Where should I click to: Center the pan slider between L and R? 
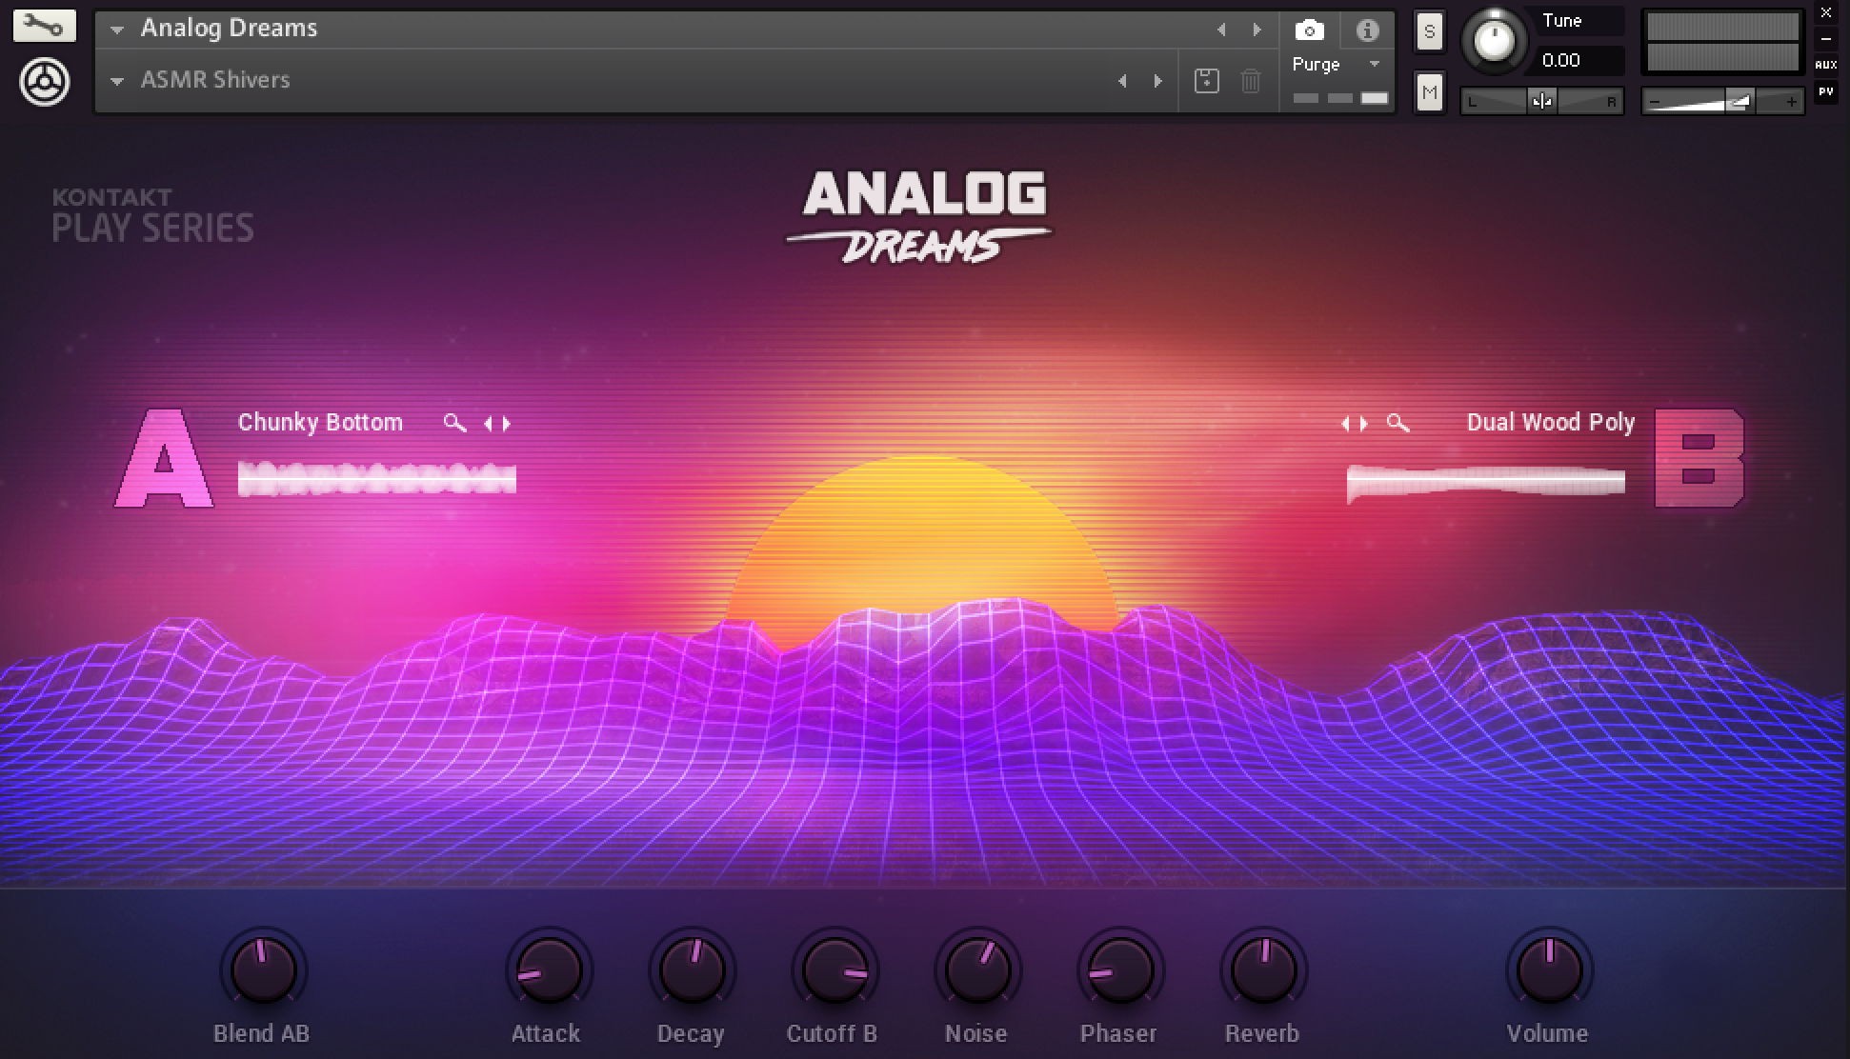[1541, 100]
